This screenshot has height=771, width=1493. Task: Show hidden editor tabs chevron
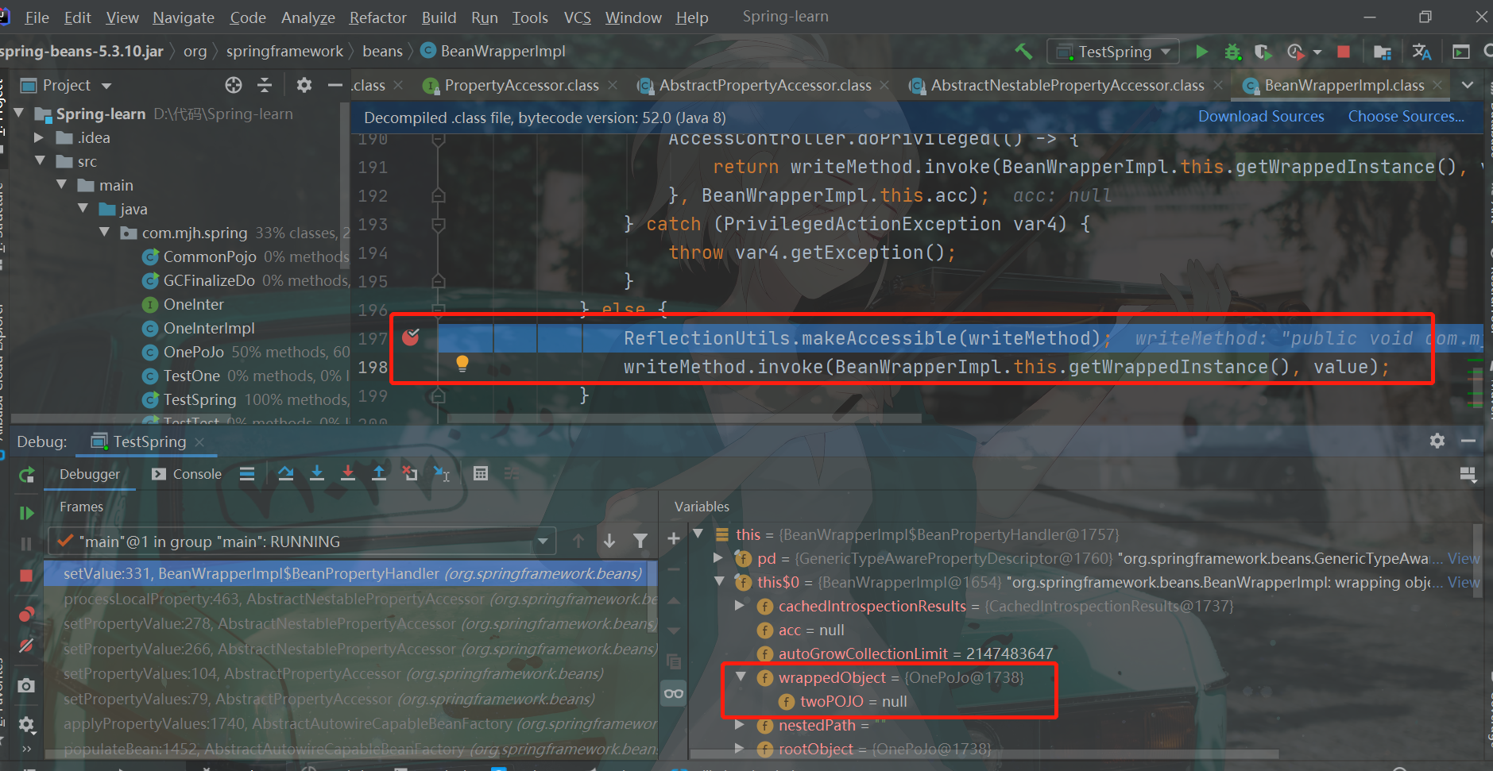(x=1468, y=85)
